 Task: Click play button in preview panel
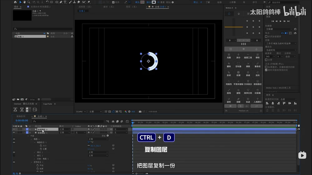pos(280,21)
